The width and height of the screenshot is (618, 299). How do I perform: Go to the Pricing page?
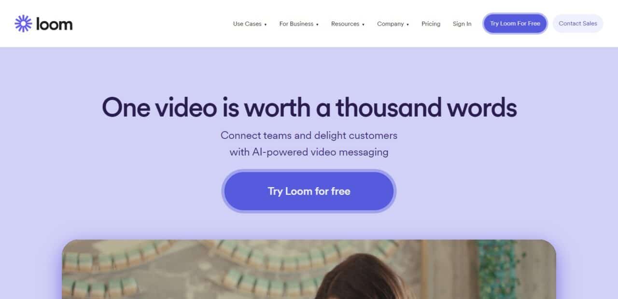point(431,24)
